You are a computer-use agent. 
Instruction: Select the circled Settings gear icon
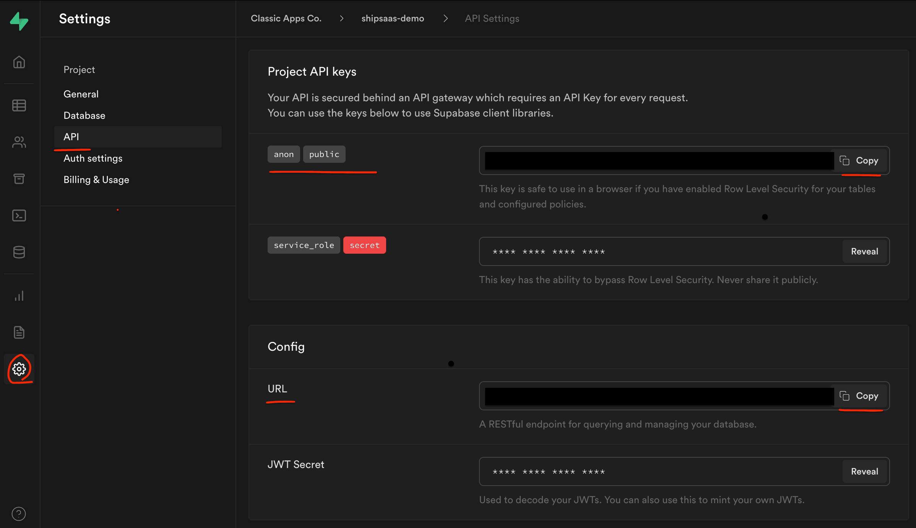tap(19, 369)
